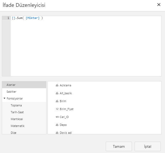Screen dimensions: 165x153
Task: Click the string type icon beside Aciklama
Action: tap(57, 85)
